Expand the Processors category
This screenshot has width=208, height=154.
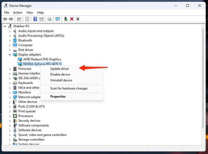coord(10,116)
